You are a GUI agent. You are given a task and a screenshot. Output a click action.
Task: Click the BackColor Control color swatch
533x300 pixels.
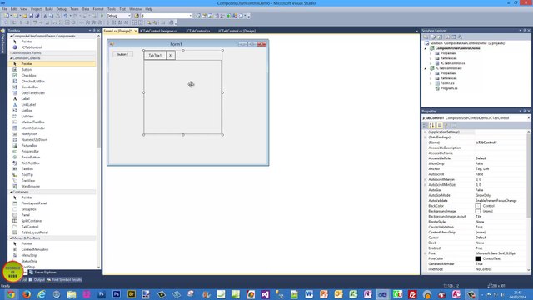pos(478,206)
